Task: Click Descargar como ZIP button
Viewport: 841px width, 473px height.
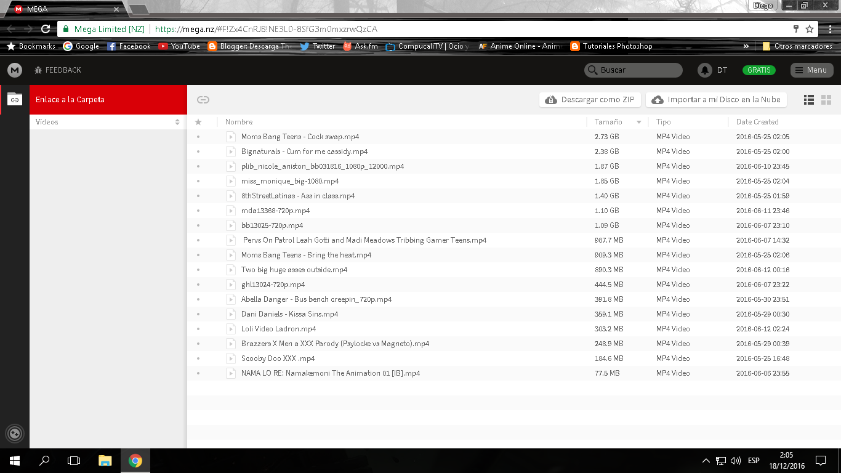Action: (590, 100)
